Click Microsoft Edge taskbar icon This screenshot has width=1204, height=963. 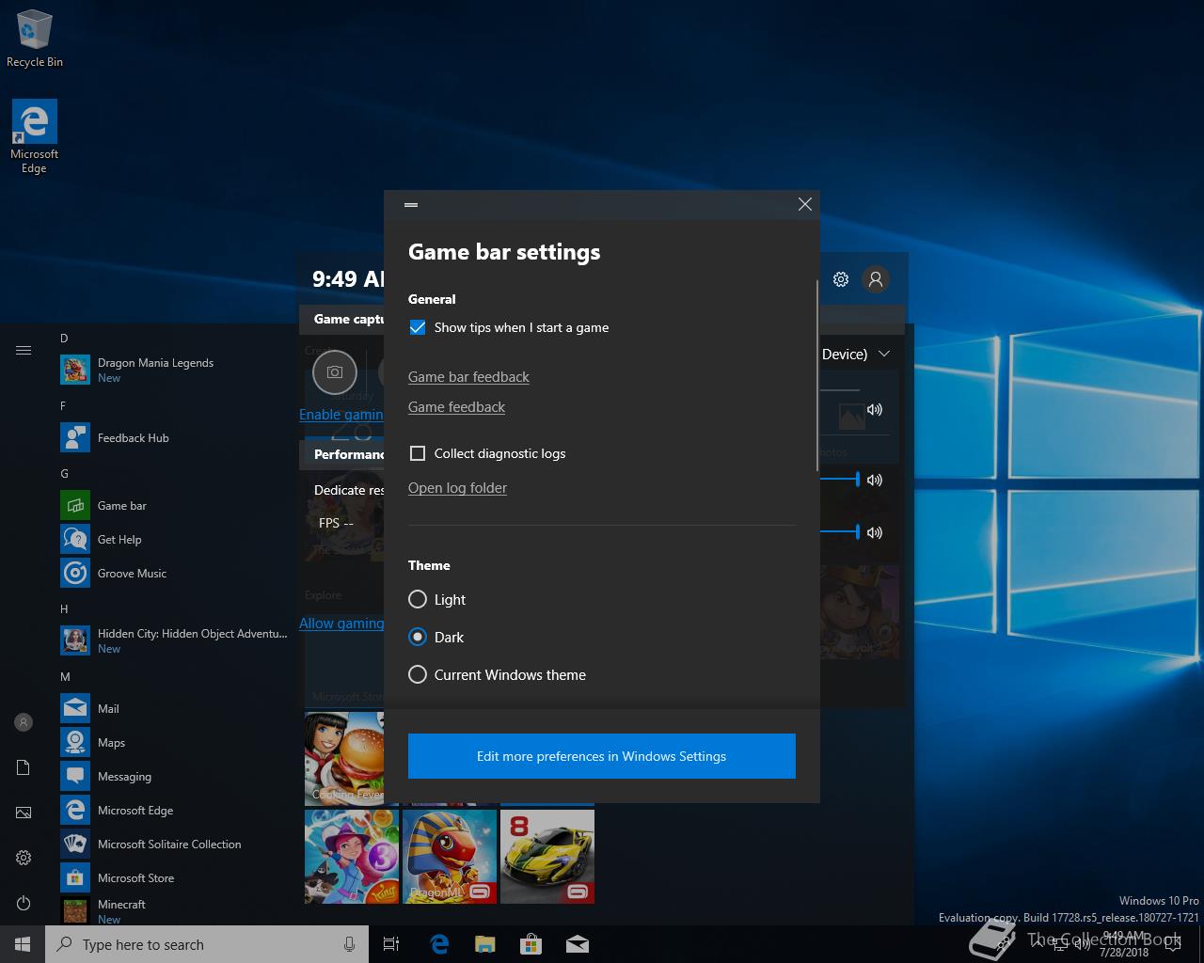click(x=438, y=944)
